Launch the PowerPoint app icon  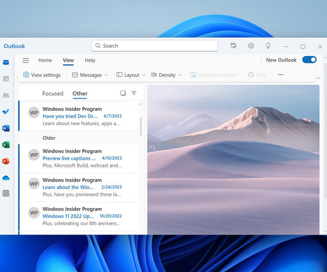coord(6,161)
